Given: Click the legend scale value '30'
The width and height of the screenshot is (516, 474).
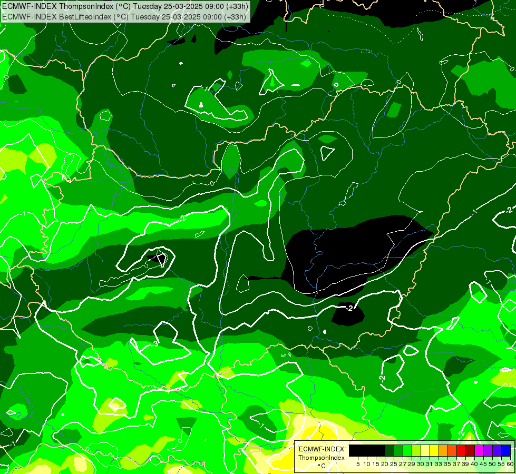Looking at the screenshot, I should [421, 464].
